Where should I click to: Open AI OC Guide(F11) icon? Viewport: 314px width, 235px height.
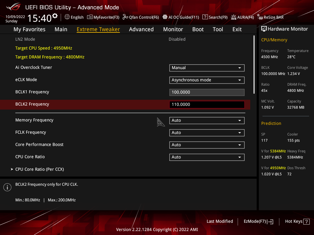[165, 17]
